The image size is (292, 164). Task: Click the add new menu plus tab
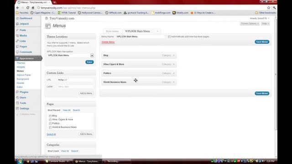pyautogui.click(x=157, y=31)
